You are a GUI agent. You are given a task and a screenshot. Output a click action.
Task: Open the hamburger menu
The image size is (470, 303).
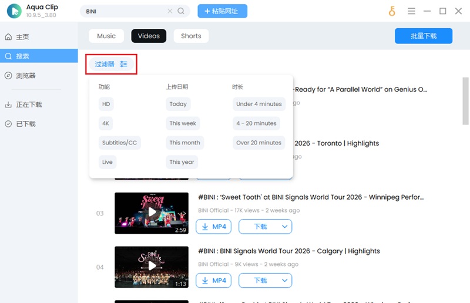click(x=411, y=11)
